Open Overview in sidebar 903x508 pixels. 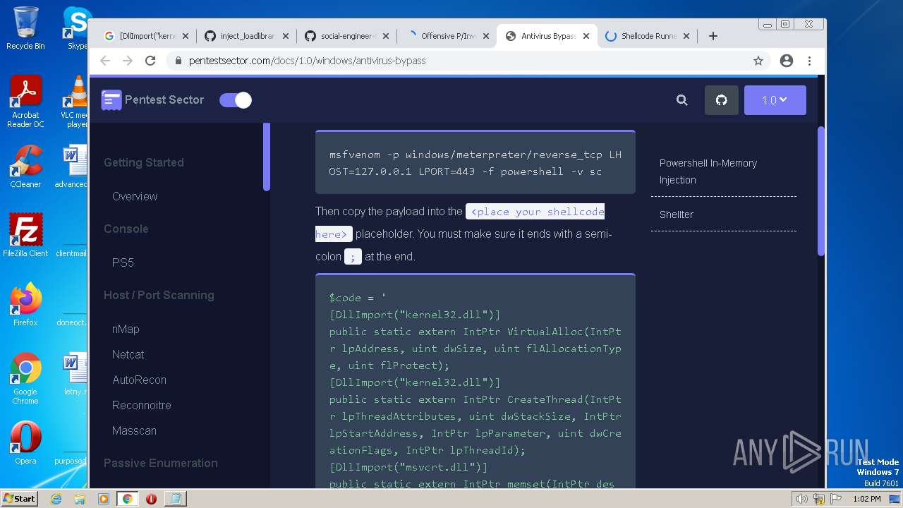click(x=135, y=196)
